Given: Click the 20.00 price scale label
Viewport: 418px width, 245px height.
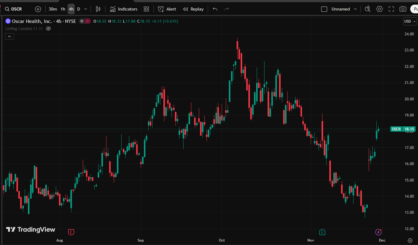Looking at the screenshot, I should pos(409,99).
